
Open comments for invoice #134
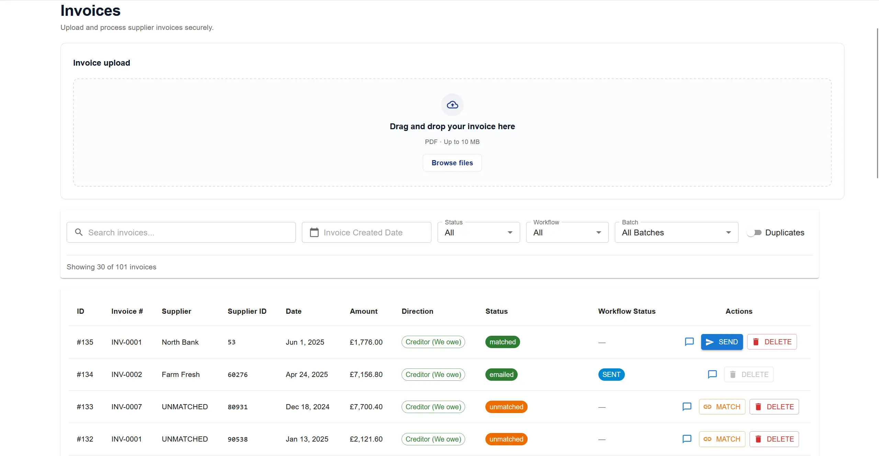pyautogui.click(x=712, y=374)
